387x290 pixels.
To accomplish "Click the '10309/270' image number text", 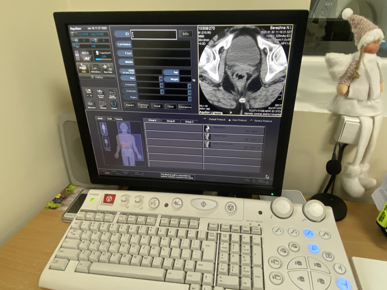I will (x=207, y=29).
